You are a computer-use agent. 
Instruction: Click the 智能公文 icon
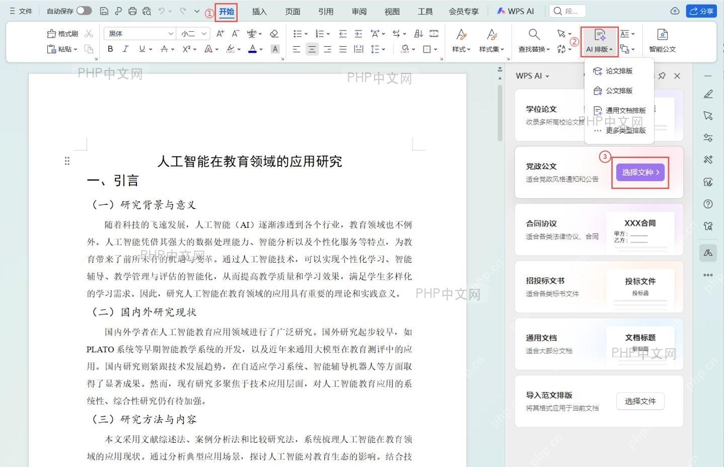(663, 35)
